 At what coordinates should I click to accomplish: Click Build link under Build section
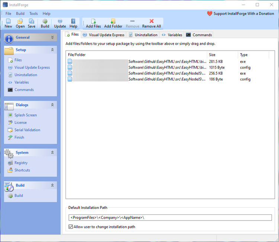tap(19, 195)
